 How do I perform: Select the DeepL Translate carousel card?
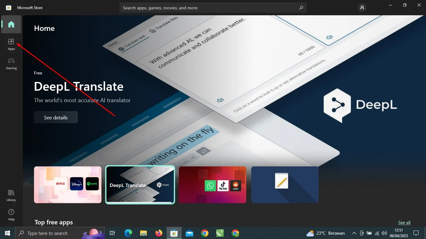coord(140,185)
